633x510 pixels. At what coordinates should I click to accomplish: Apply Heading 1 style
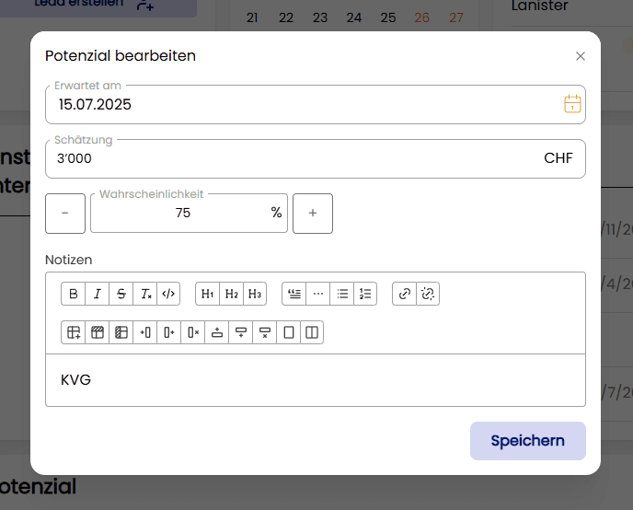point(208,294)
